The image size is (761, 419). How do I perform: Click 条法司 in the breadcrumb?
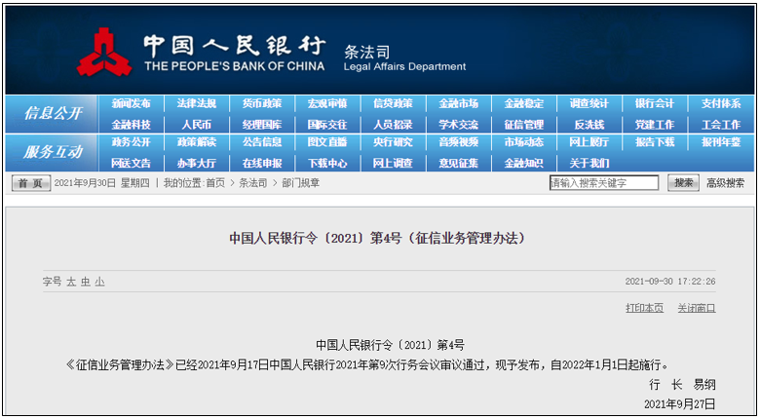tap(253, 183)
